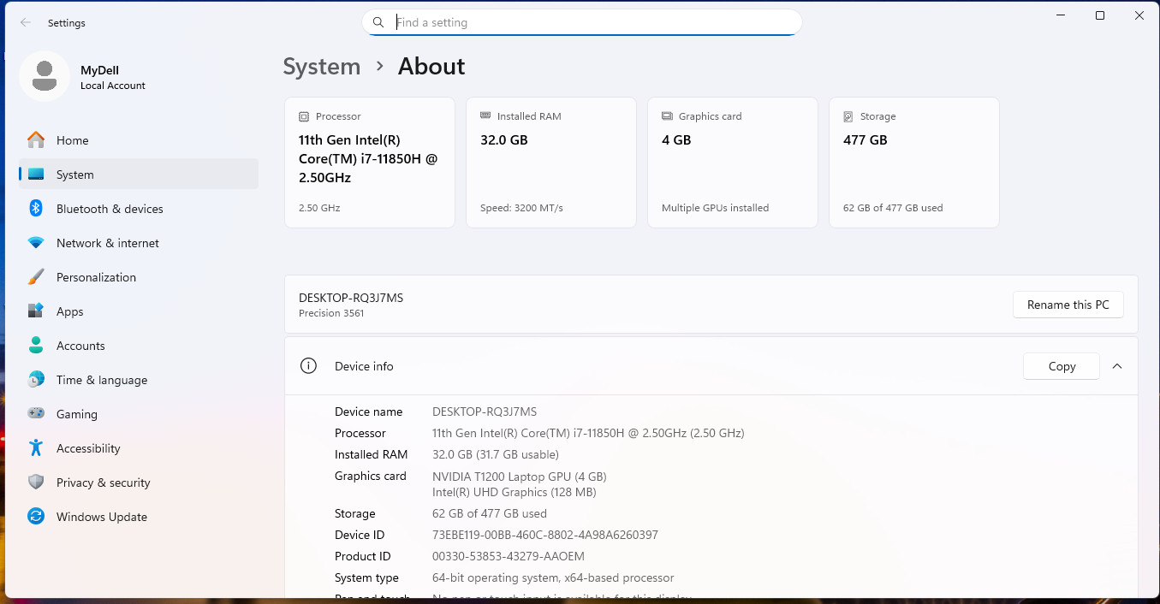Viewport: 1160px width, 604px height.
Task: Go to Windows Update
Action: [139, 517]
